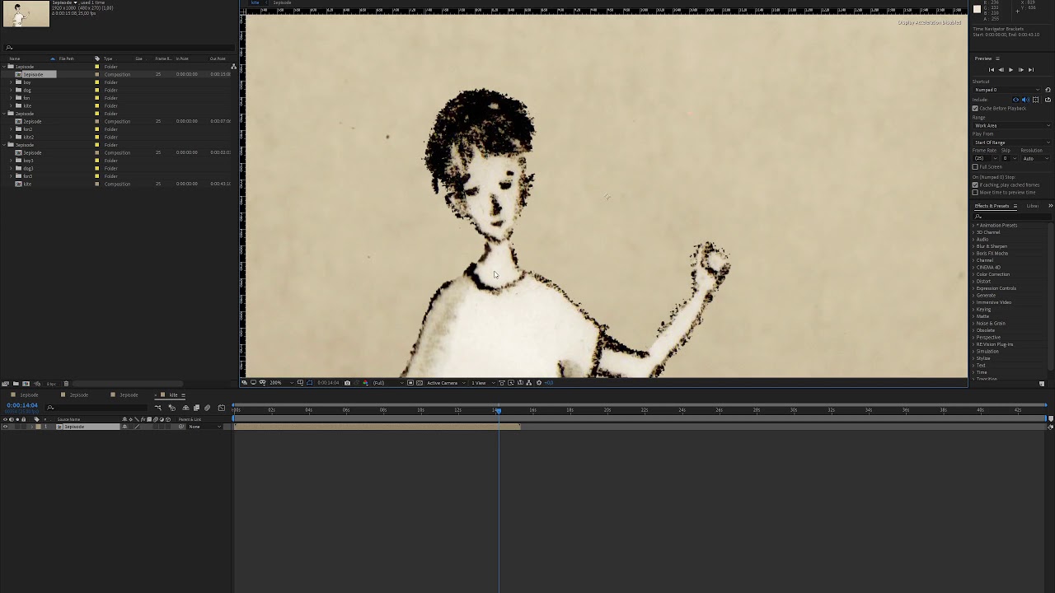Open graph editor icon in timeline
1055x593 pixels.
pyautogui.click(x=221, y=408)
